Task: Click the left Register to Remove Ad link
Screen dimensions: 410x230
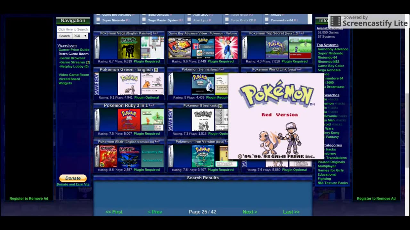Action: click(x=29, y=198)
